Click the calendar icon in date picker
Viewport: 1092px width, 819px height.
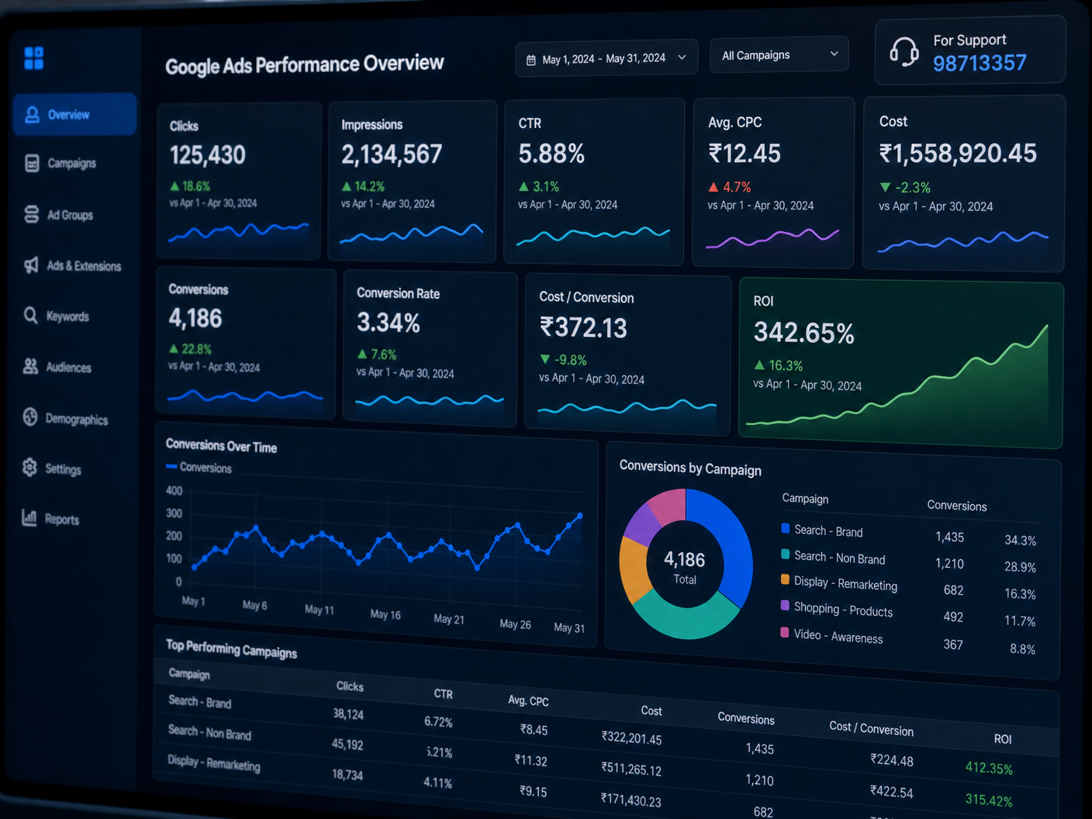[531, 60]
